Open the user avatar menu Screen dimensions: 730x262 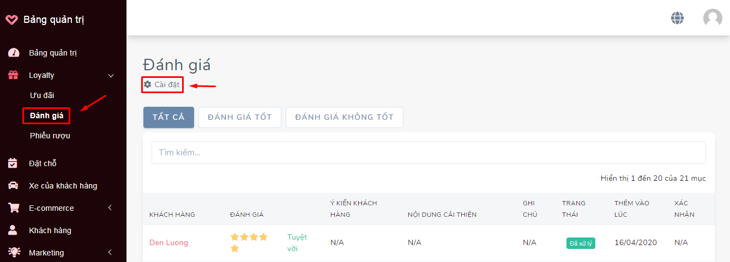713,18
